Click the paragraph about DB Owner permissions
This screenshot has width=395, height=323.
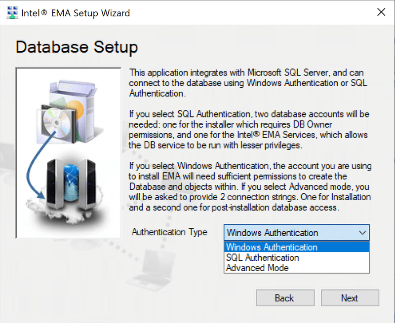point(249,130)
